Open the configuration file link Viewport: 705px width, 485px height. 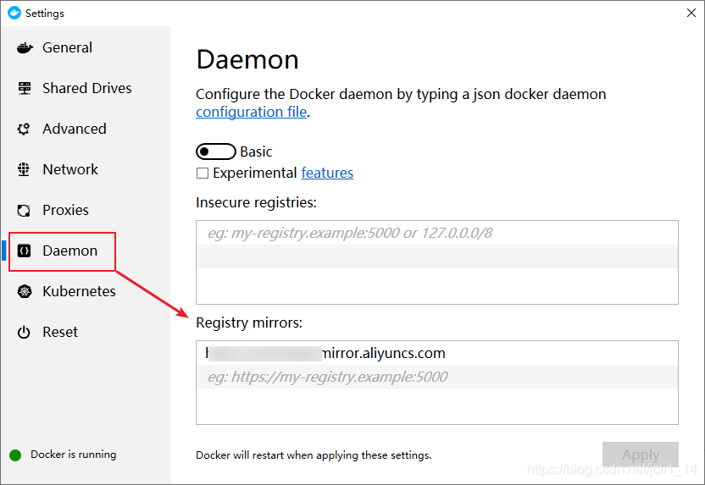(x=252, y=112)
